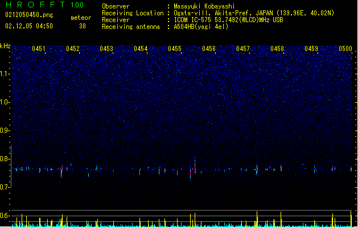Screen dimensions: 358x227
Task: Click the 0459 time marker
Action: [x=311, y=48]
